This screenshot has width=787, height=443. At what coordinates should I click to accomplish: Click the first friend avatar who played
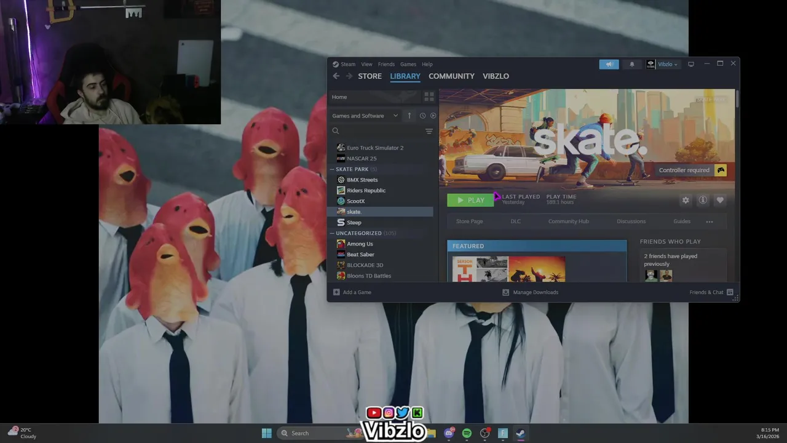(x=651, y=276)
